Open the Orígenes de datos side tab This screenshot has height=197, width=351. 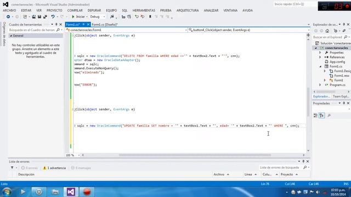pyautogui.click(x=4, y=34)
